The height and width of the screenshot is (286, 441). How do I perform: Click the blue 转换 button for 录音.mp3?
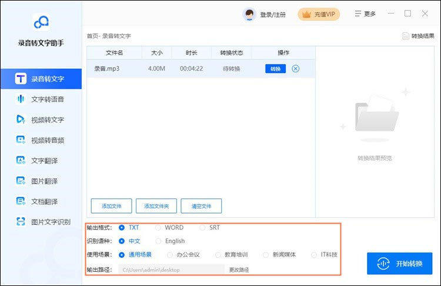275,69
